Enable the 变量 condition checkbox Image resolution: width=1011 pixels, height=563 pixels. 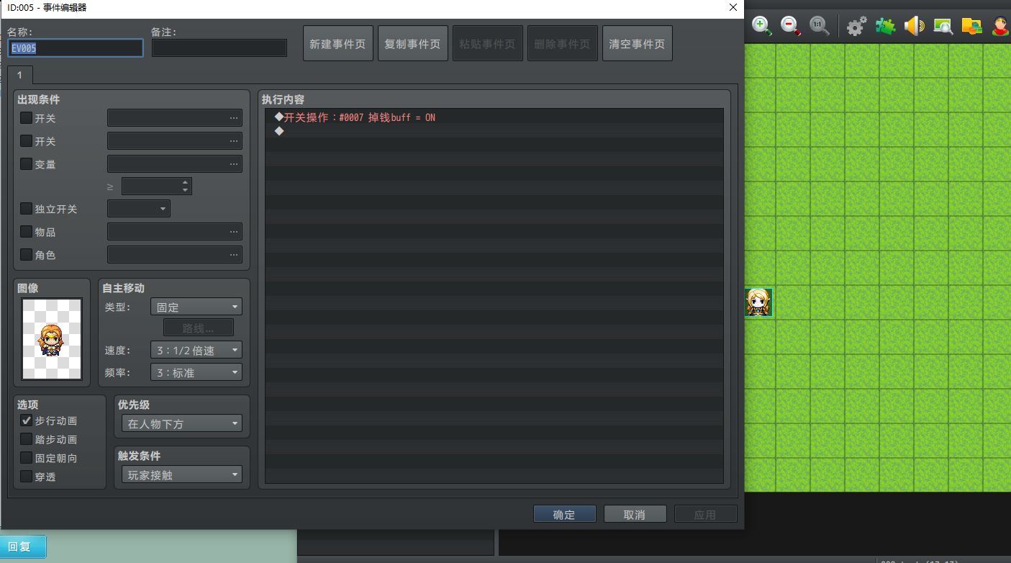point(26,164)
